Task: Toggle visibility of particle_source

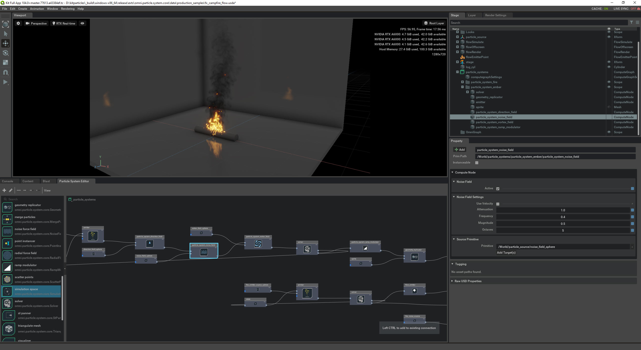Action: click(609, 37)
